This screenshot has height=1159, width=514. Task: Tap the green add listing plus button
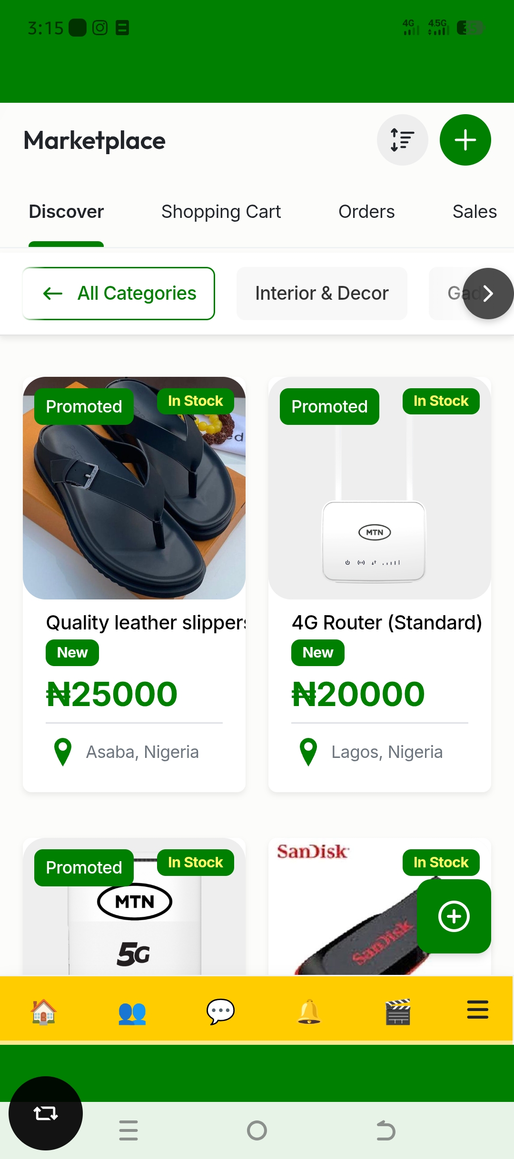(x=465, y=140)
